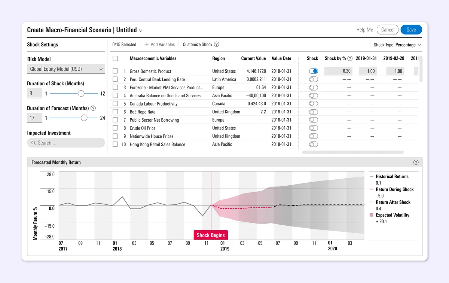Click the Return After Shock legend entry
The width and height of the screenshot is (449, 283).
393,202
